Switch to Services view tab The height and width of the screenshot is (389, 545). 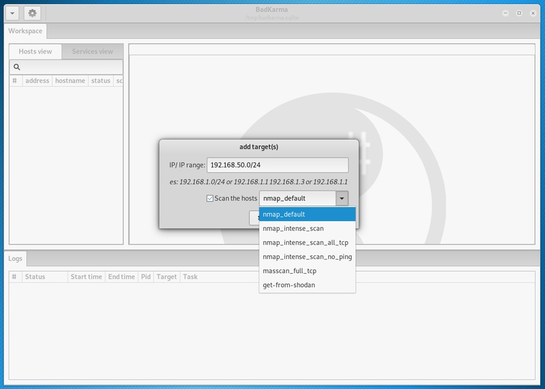(93, 51)
